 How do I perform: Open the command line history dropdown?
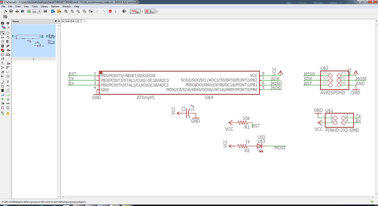(376, 21)
